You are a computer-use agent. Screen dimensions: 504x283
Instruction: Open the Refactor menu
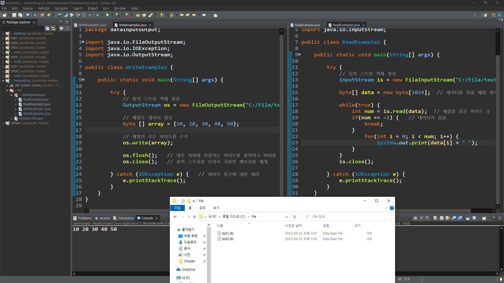[x=44, y=8]
